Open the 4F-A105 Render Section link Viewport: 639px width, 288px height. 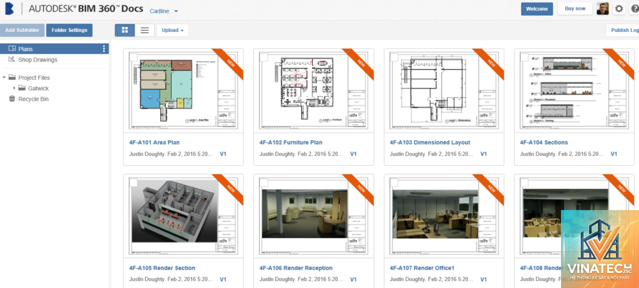click(162, 268)
